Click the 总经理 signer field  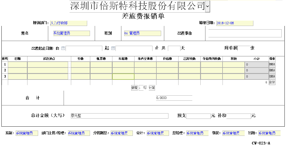(x=198, y=133)
